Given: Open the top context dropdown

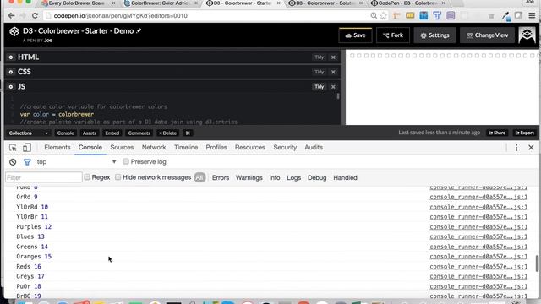Looking at the screenshot, I should coord(76,161).
